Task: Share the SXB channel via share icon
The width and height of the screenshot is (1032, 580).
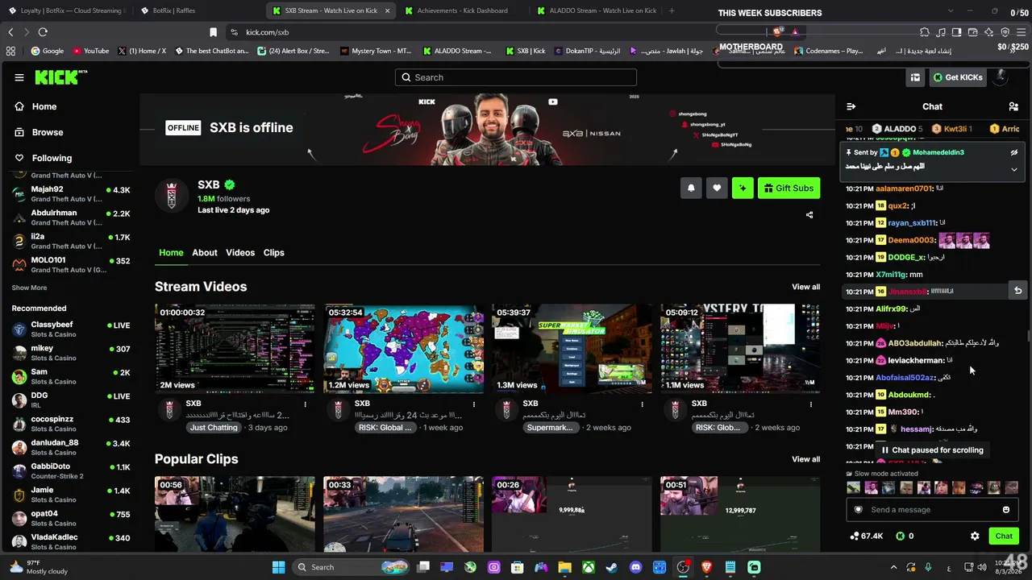Action: point(809,215)
